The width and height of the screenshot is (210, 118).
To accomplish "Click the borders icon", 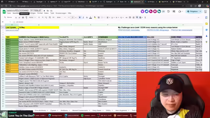I will tap(98, 17).
